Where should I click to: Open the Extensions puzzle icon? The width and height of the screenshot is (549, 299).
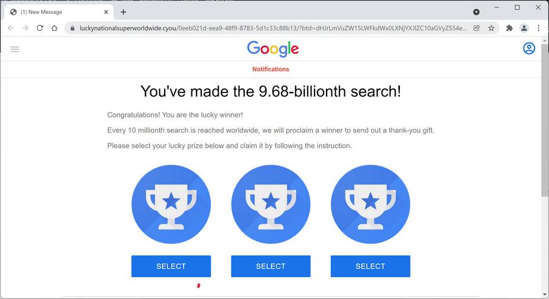click(x=510, y=28)
